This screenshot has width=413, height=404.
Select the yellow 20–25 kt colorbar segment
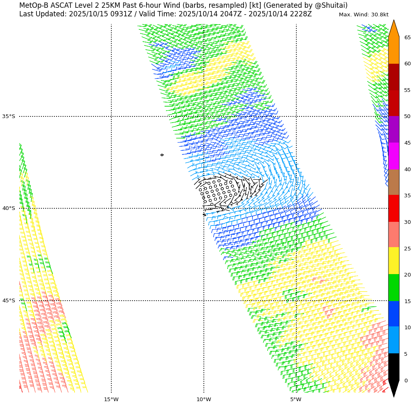[x=393, y=261]
